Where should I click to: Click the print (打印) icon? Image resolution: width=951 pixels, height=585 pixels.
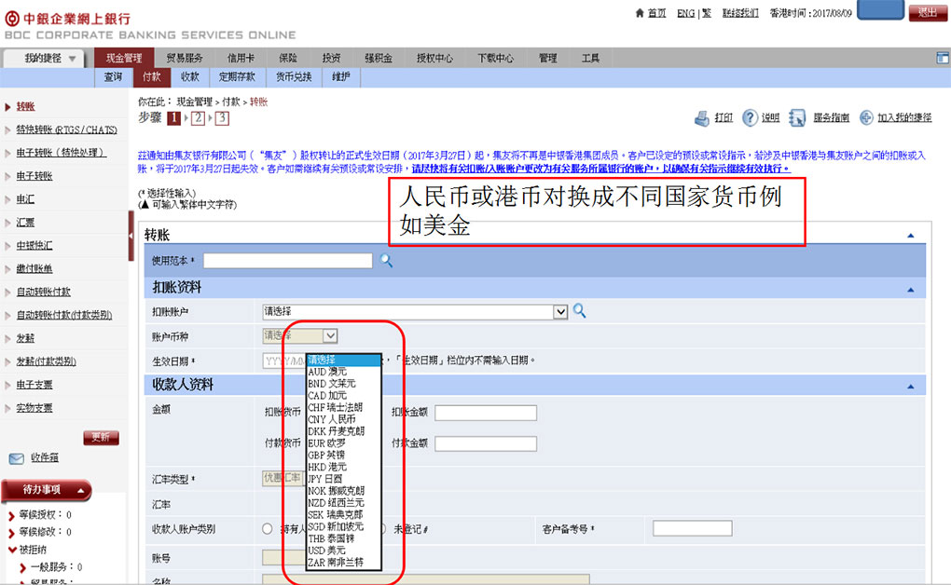(x=702, y=118)
